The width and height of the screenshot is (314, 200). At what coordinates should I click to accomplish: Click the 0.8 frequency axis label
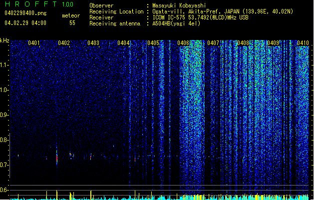click(x=4, y=140)
